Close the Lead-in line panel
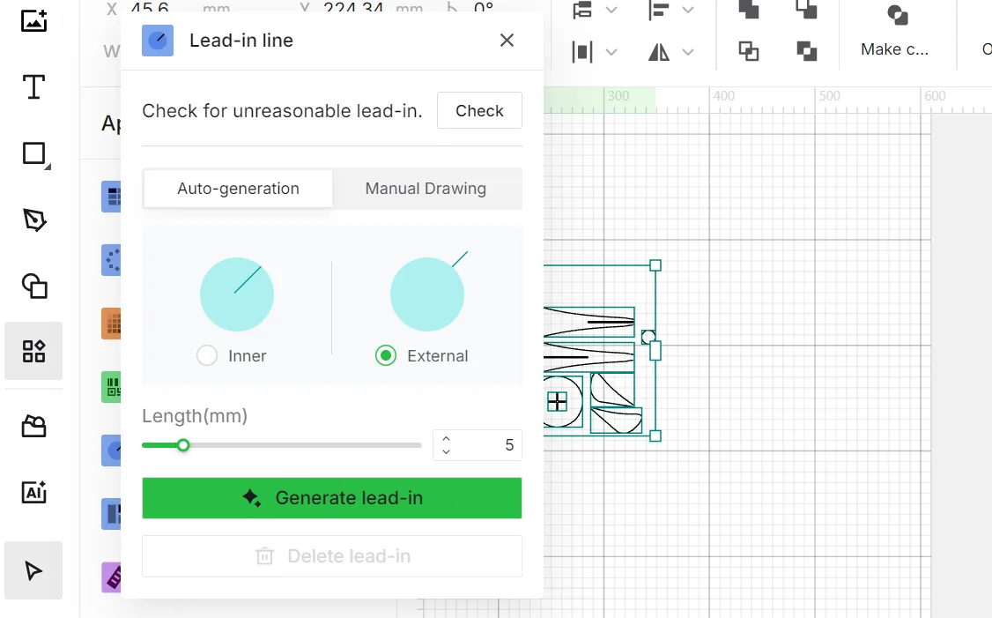 [507, 41]
